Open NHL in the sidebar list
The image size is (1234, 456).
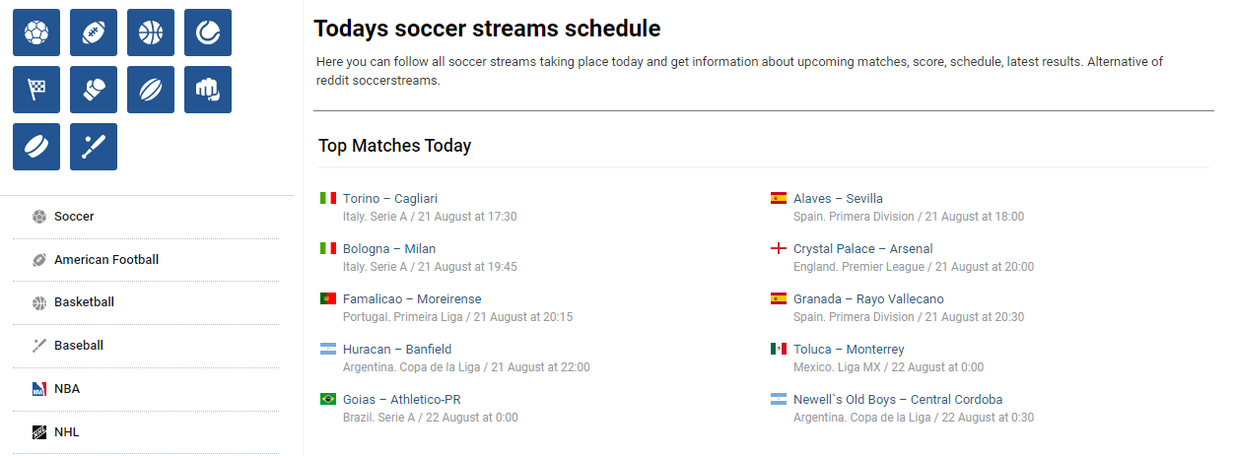click(x=146, y=432)
